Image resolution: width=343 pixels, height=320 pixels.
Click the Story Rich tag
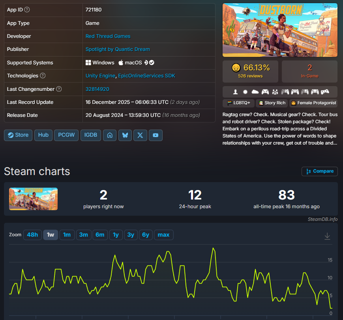[272, 103]
